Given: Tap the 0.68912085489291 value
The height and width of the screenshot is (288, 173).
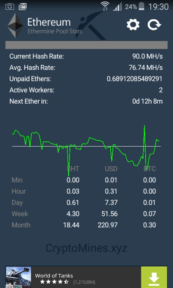Looking at the screenshot, I should (135, 79).
